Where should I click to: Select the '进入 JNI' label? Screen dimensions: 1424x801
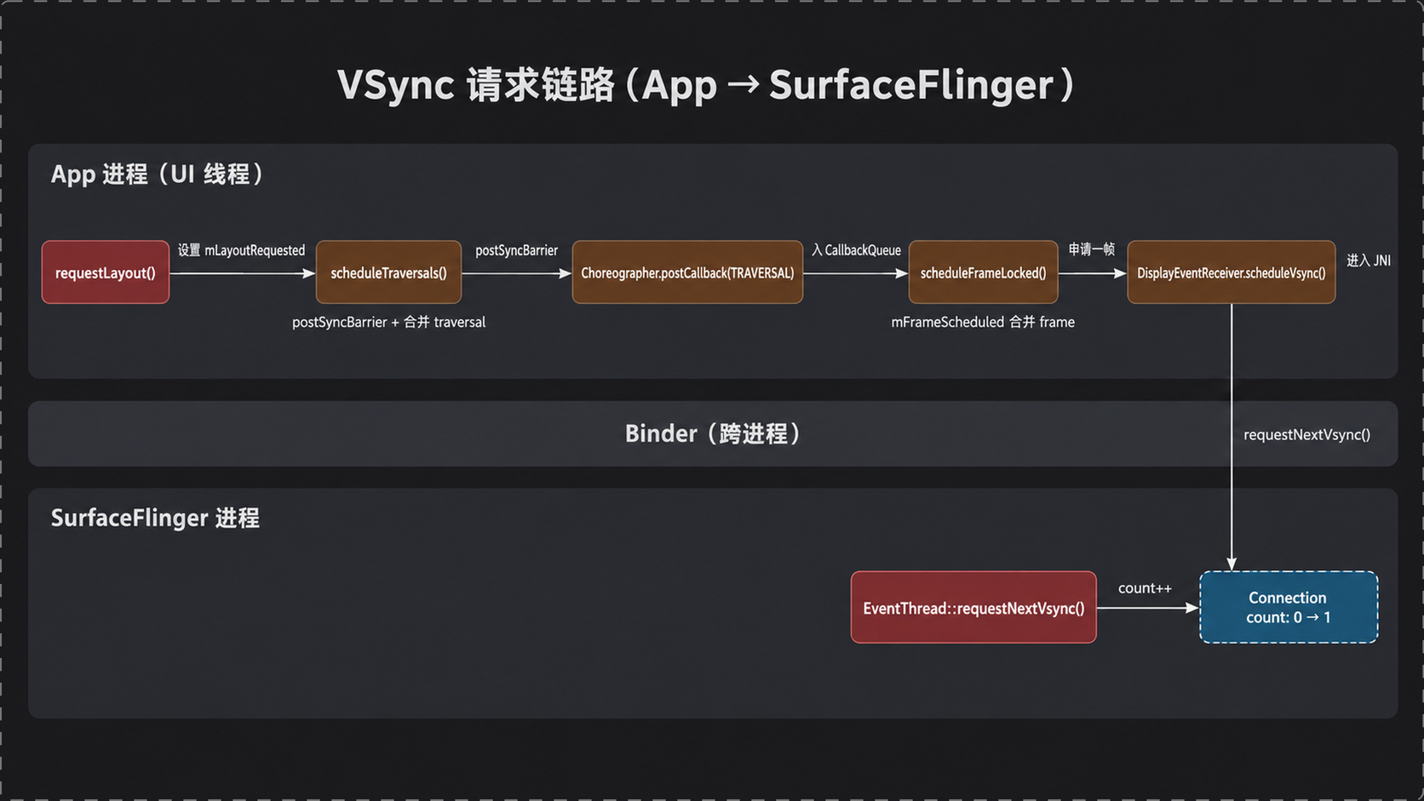1369,260
